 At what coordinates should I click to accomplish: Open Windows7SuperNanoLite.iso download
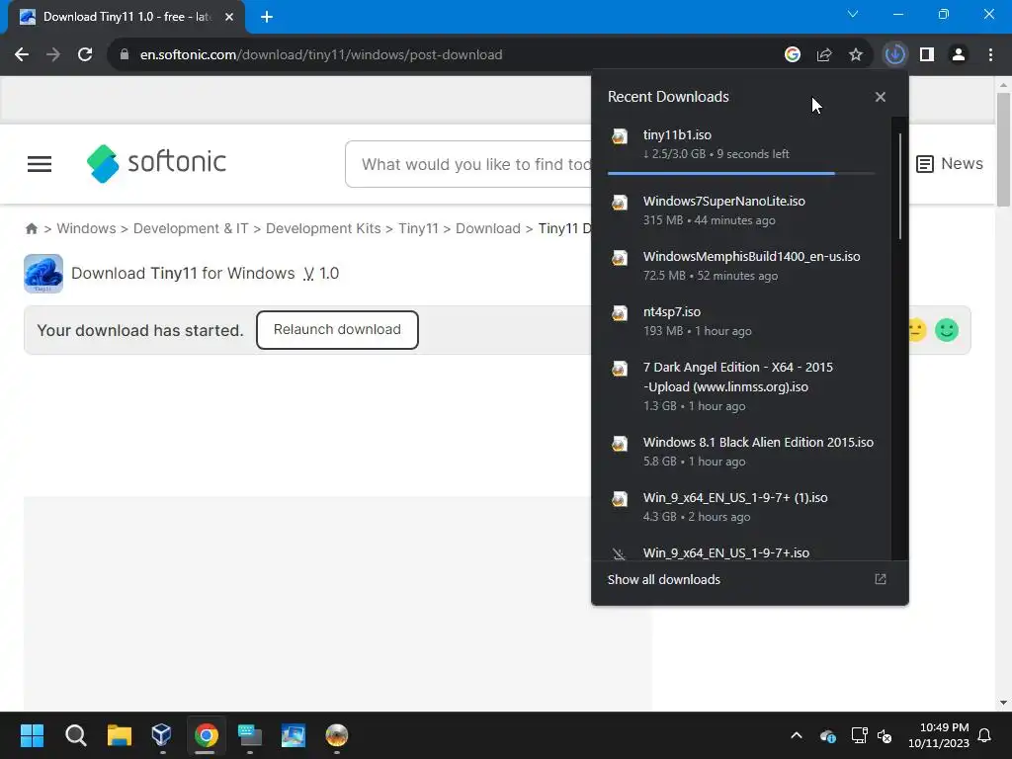pos(741,211)
